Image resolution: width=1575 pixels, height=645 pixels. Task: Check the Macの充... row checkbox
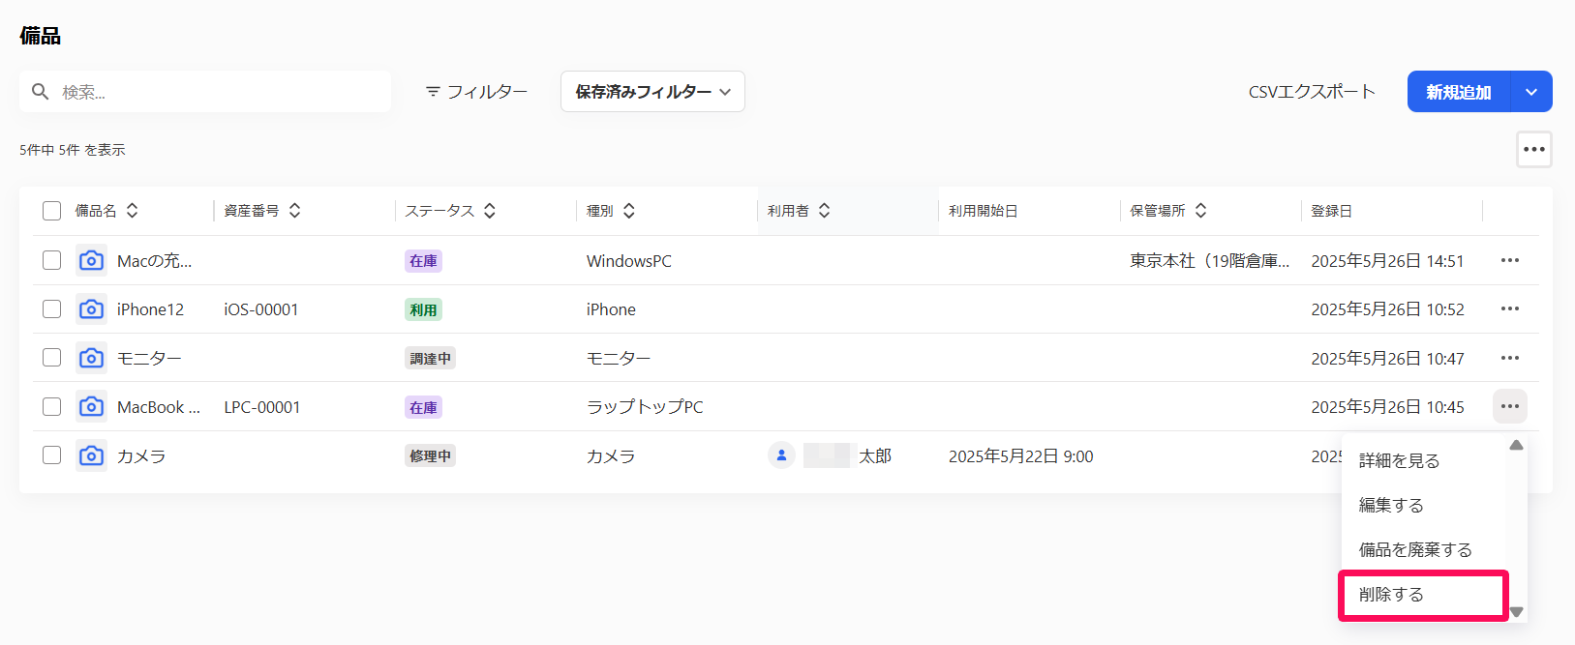pyautogui.click(x=52, y=260)
